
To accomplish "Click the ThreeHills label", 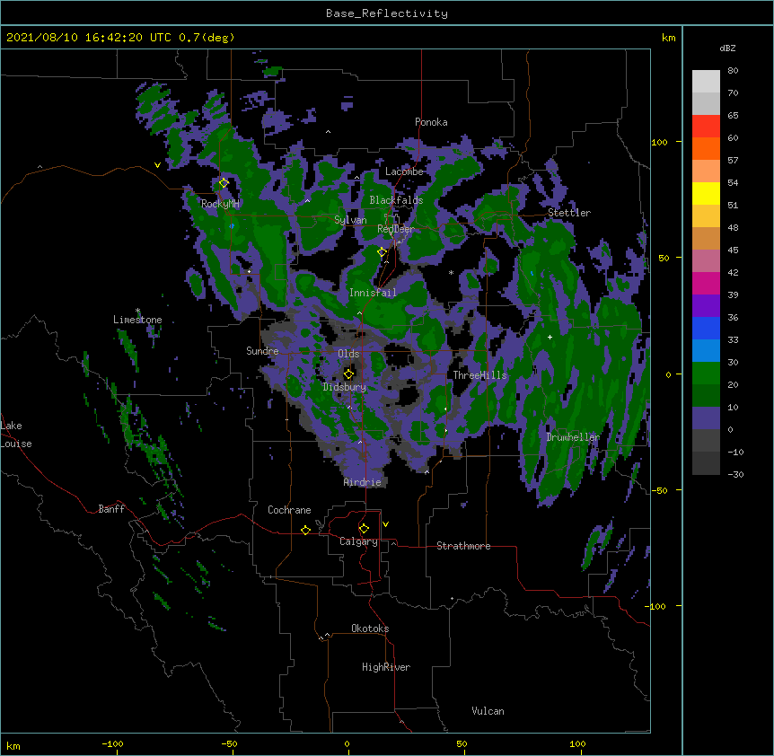I will (x=479, y=375).
